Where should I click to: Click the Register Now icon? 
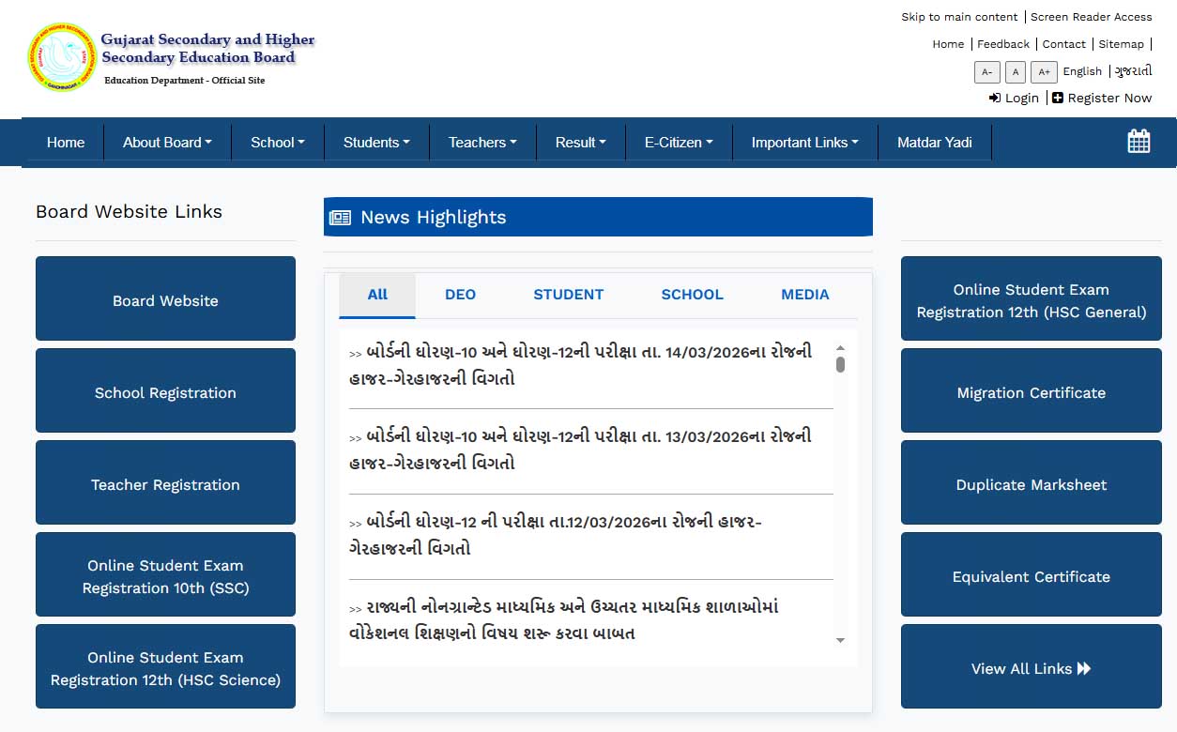1058,98
